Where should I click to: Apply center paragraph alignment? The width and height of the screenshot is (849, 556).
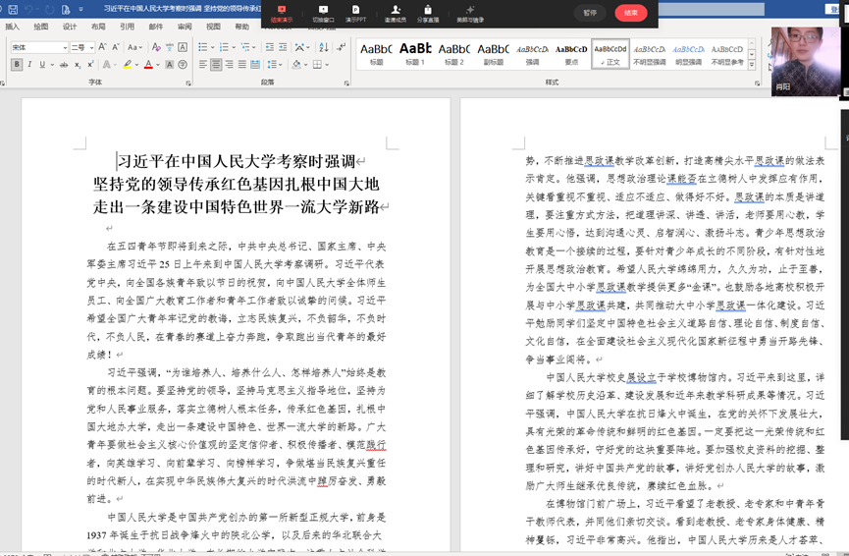pos(214,65)
